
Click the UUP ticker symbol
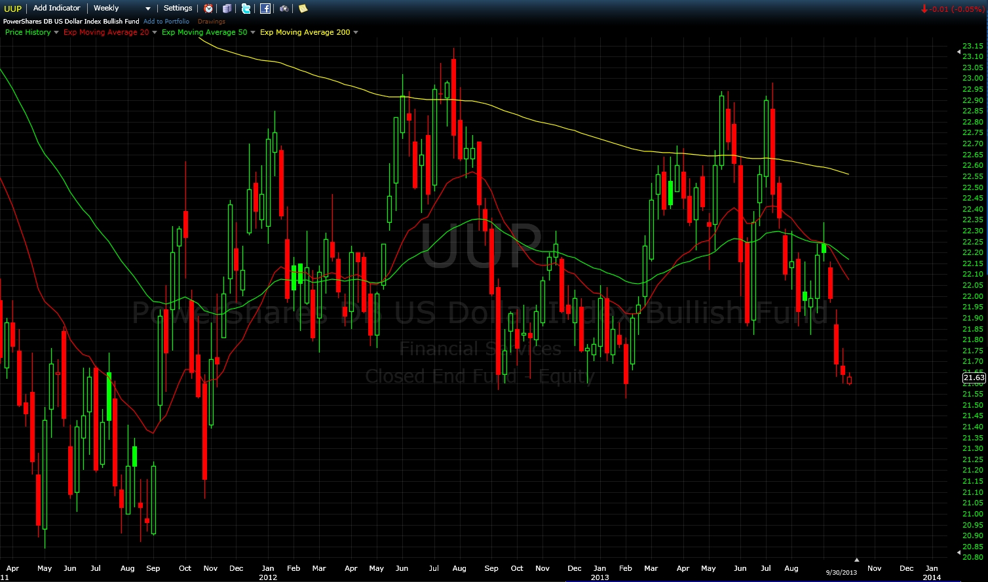pyautogui.click(x=12, y=9)
